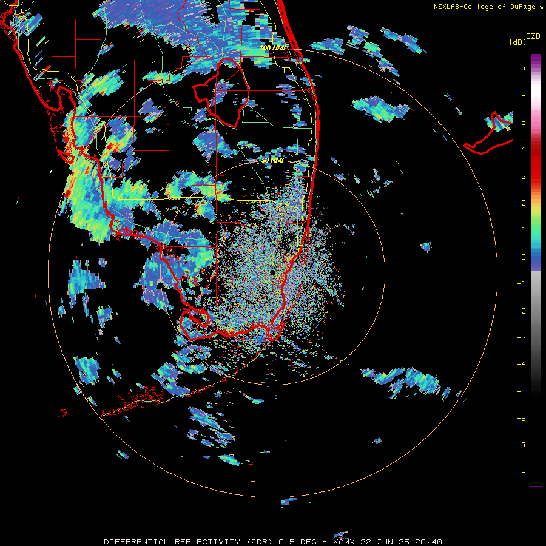The width and height of the screenshot is (546, 546).
Task: Click the 50 NMI range ring label
Action: 272,160
